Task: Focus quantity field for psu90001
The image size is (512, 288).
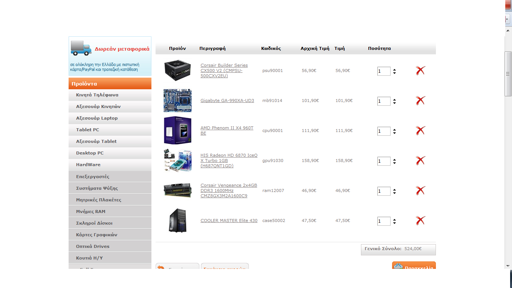Action: 384,71
